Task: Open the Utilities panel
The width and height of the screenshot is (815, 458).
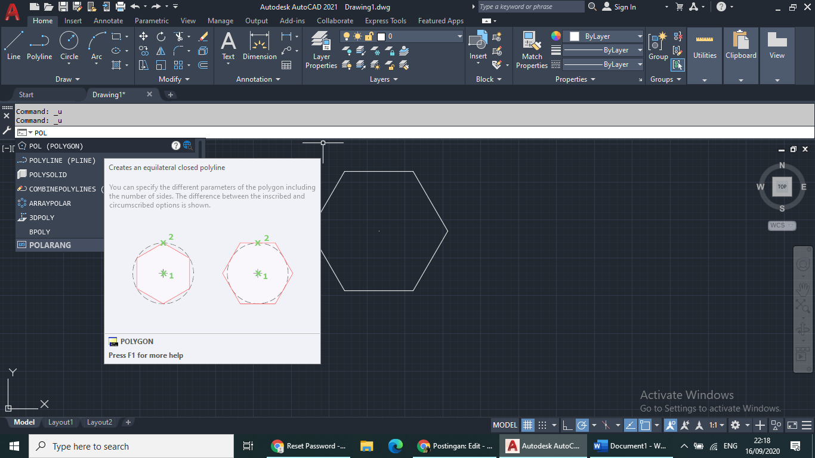Action: 705,55
